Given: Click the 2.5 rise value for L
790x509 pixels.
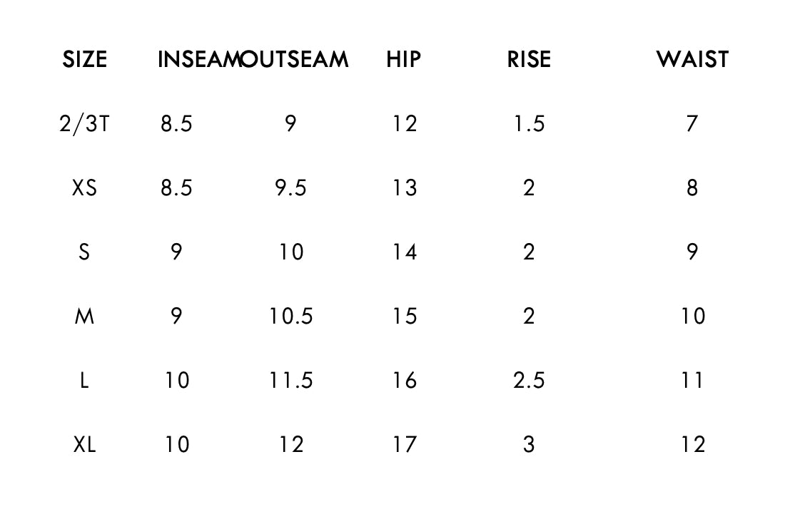Looking at the screenshot, I should pyautogui.click(x=529, y=380).
